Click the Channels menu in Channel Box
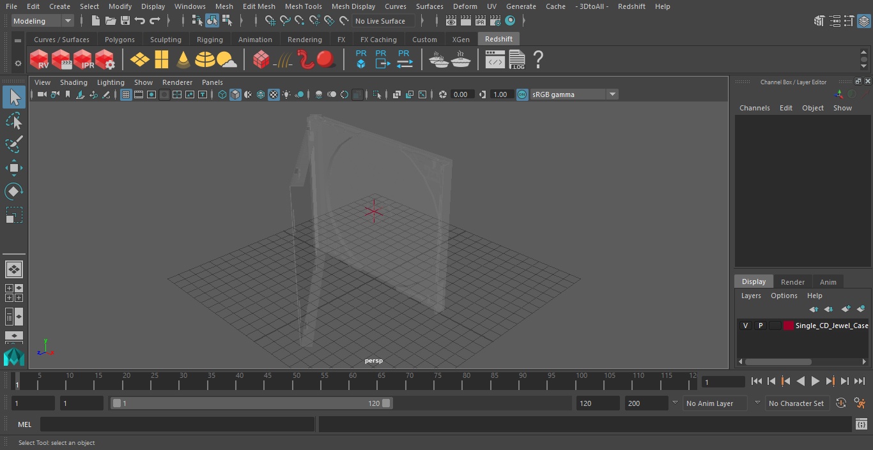The image size is (873, 450). click(755, 108)
